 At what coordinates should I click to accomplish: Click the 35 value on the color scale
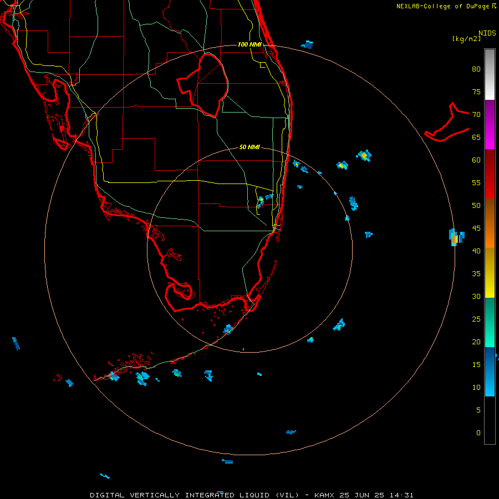pyautogui.click(x=476, y=274)
